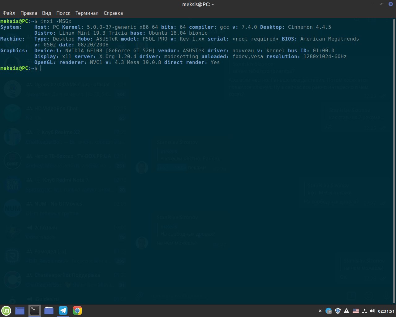Open the clock showing 02:31:51
Screen dimensions: 396x317
pyautogui.click(x=386, y=311)
